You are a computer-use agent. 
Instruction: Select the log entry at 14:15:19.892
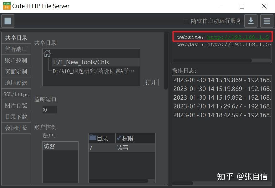point(222,97)
